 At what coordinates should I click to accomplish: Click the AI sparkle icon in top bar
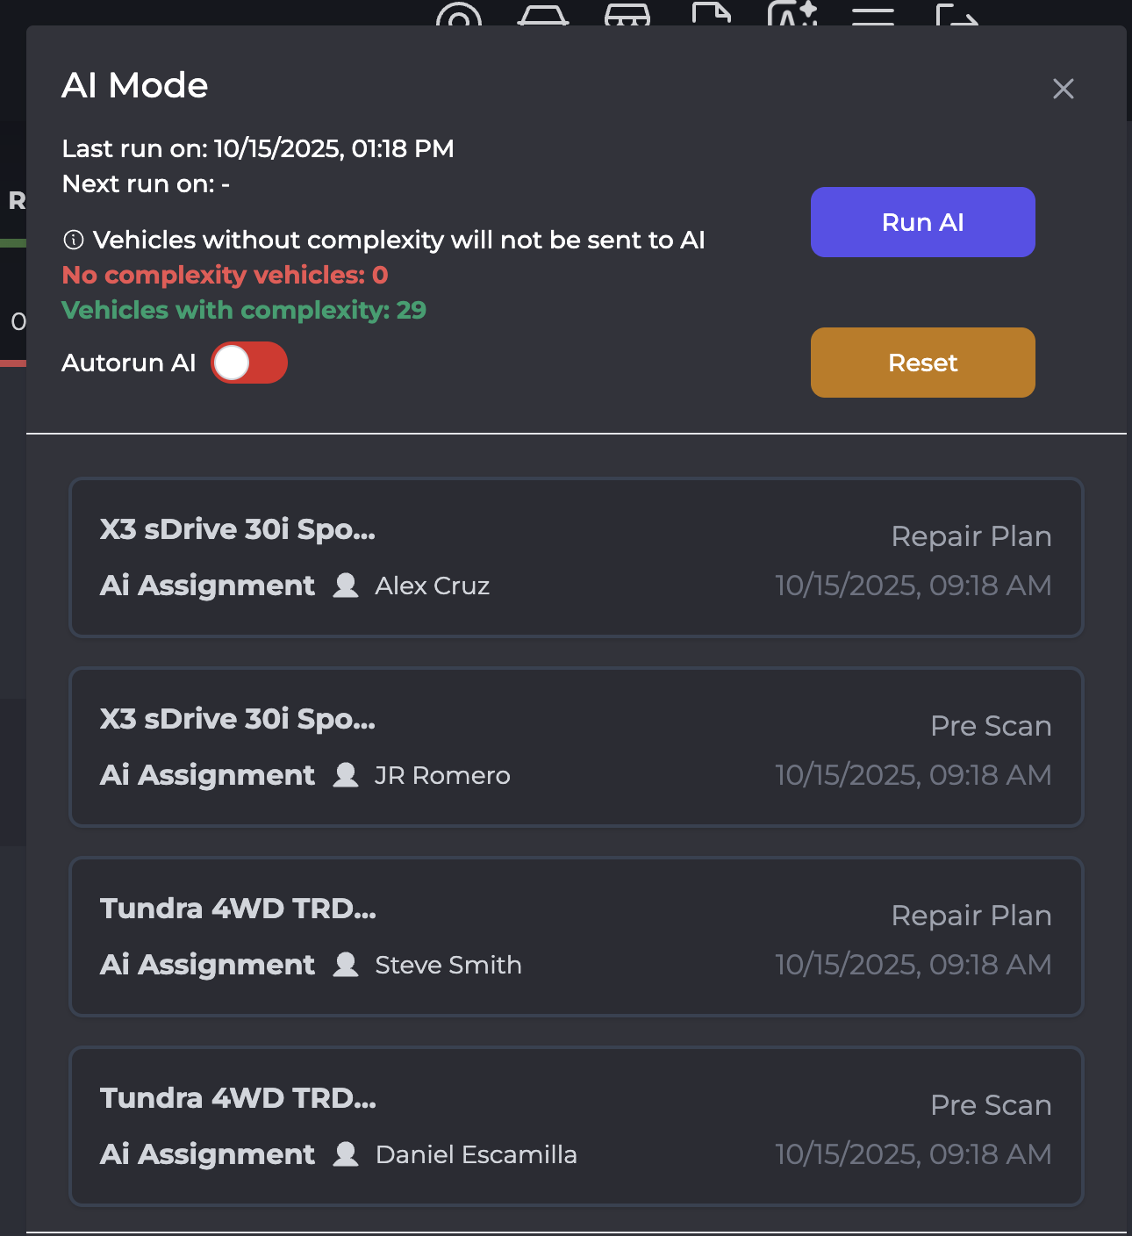tap(792, 15)
